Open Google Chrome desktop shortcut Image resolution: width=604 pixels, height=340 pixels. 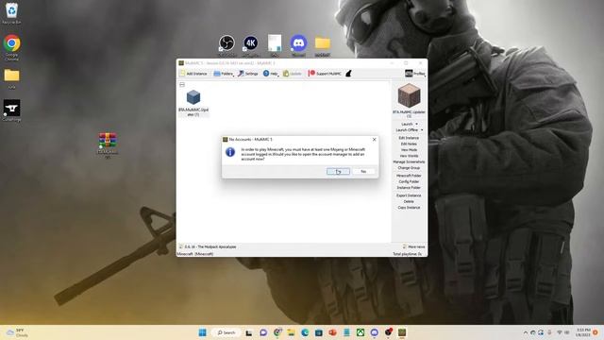click(x=11, y=47)
